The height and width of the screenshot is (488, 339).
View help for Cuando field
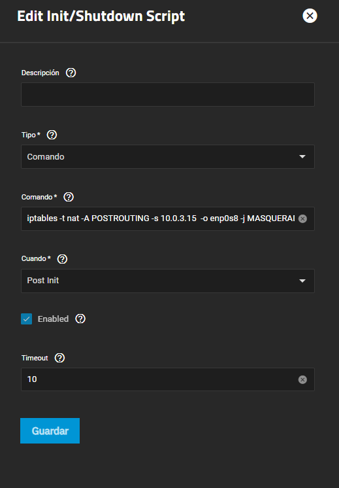[63, 259]
